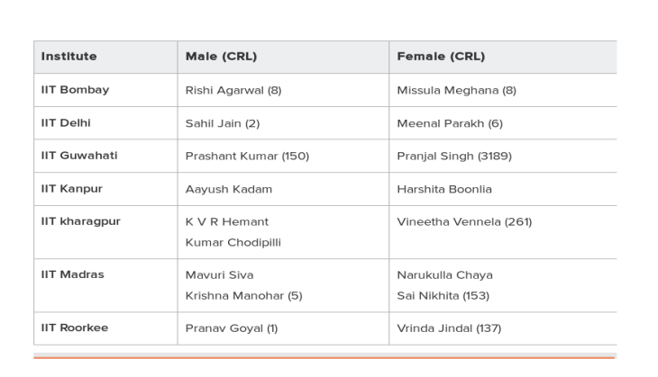Click Sai Nikhita (153) text
Image resolution: width=658 pixels, height=377 pixels.
click(443, 296)
